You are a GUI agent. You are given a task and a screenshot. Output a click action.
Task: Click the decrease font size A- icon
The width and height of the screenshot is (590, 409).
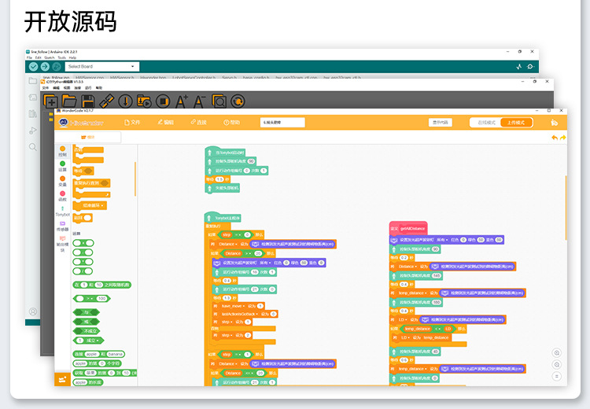pos(200,101)
